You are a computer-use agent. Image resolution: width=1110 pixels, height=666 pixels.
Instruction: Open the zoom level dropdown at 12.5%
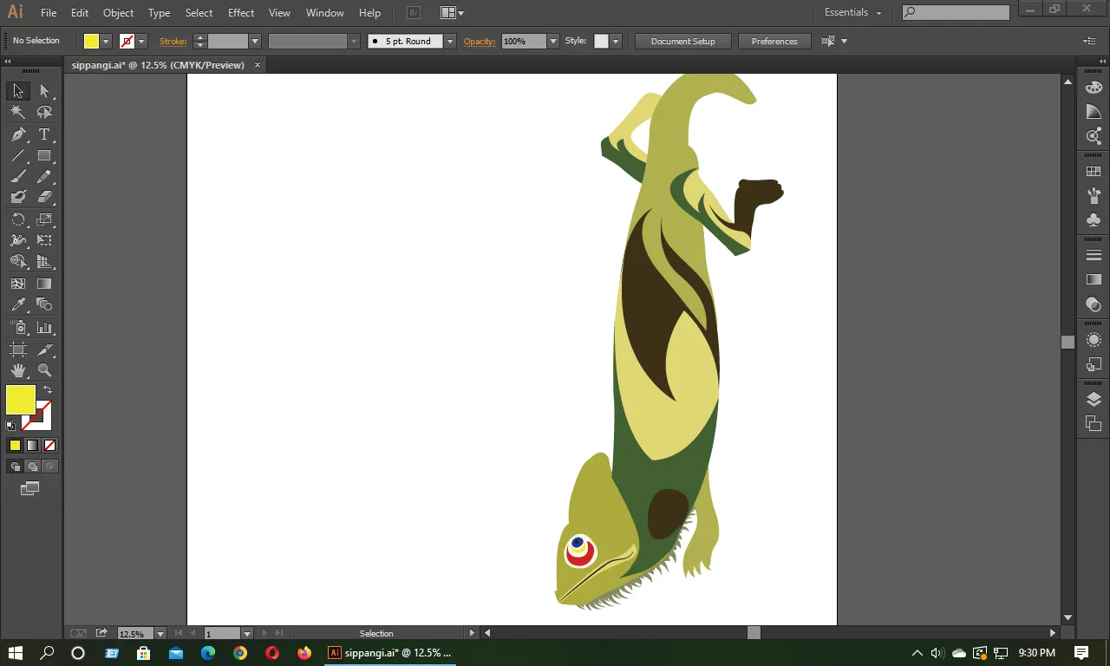(x=160, y=634)
